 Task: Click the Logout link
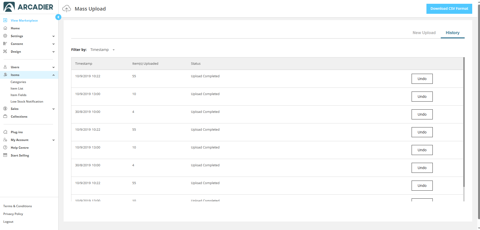[8, 222]
